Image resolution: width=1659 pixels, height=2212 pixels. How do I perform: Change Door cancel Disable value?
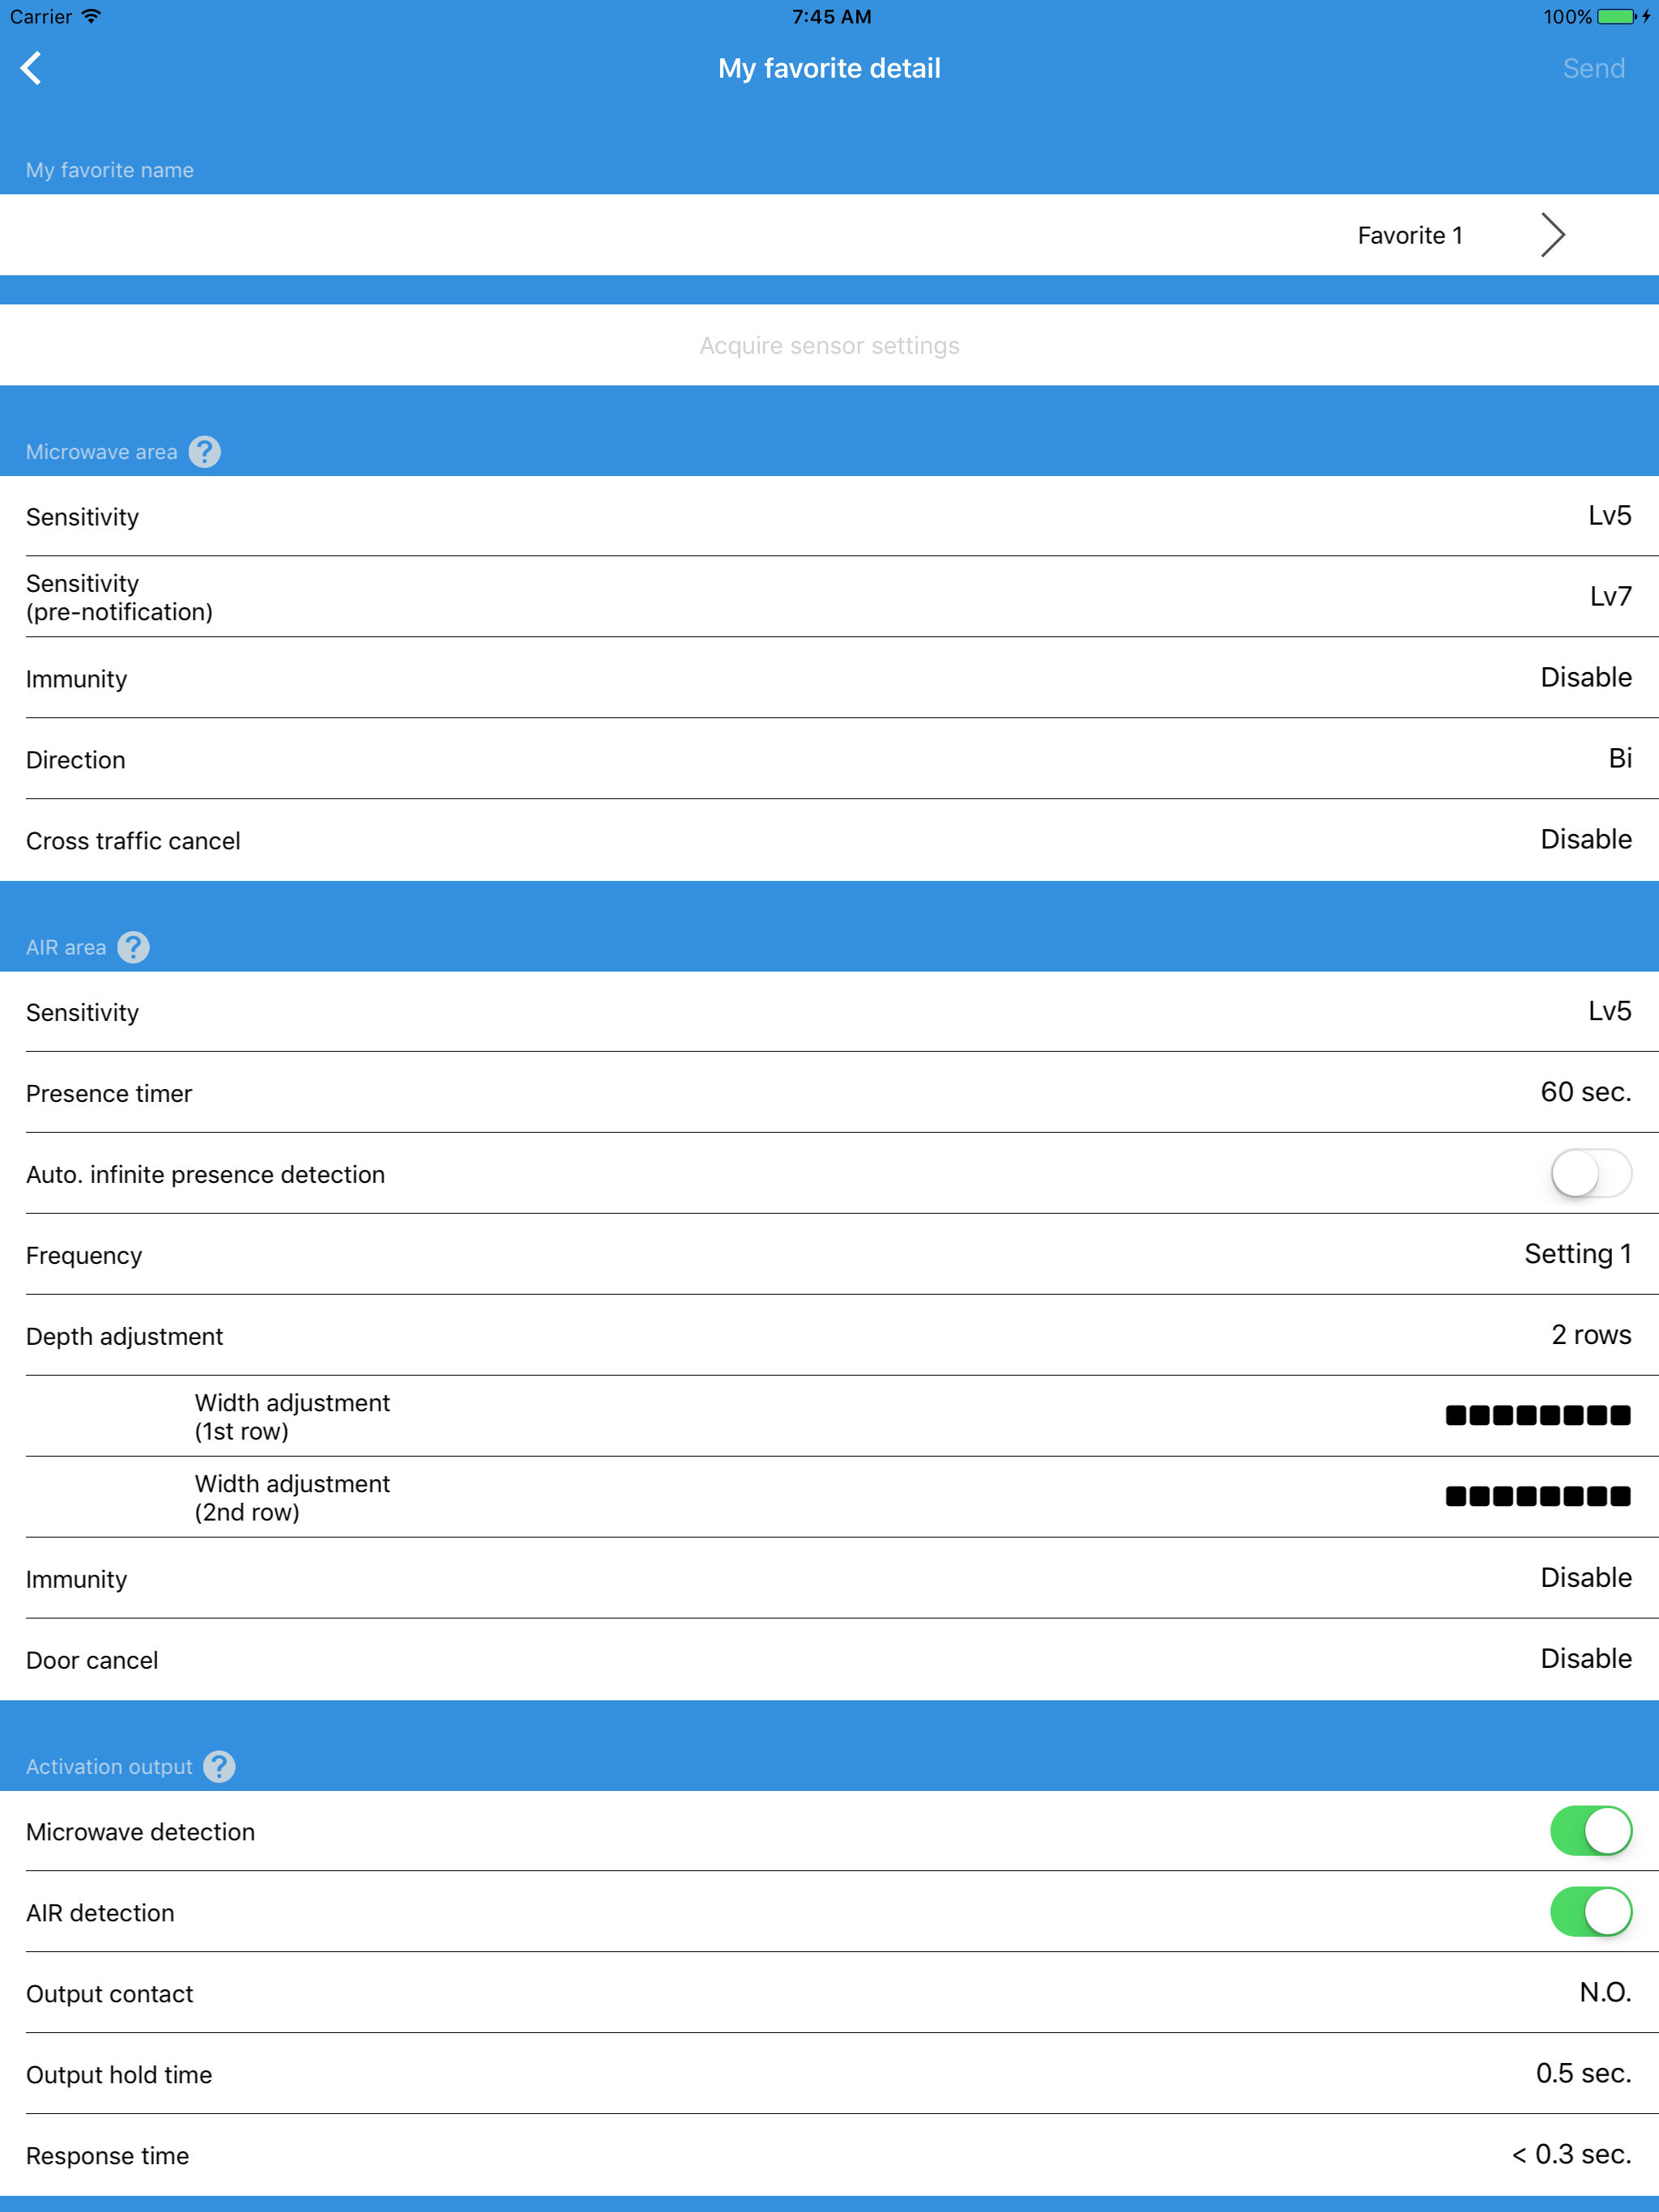click(1586, 1658)
